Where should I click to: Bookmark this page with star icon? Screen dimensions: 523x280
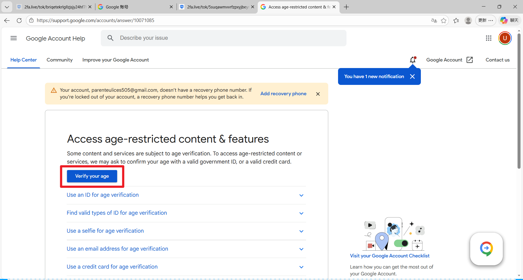tap(444, 20)
